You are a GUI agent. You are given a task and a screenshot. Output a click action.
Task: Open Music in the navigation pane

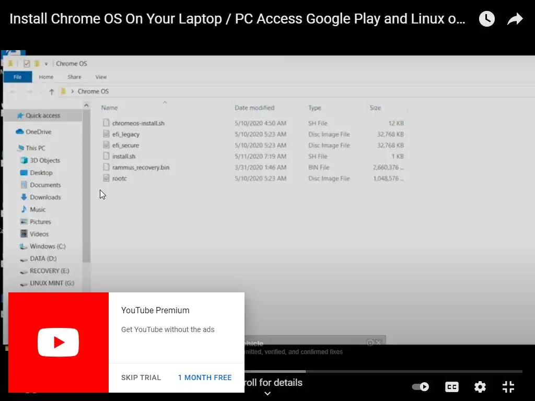coord(38,209)
